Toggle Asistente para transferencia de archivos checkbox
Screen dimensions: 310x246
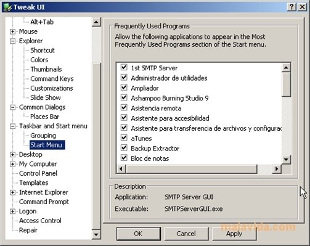click(x=124, y=128)
